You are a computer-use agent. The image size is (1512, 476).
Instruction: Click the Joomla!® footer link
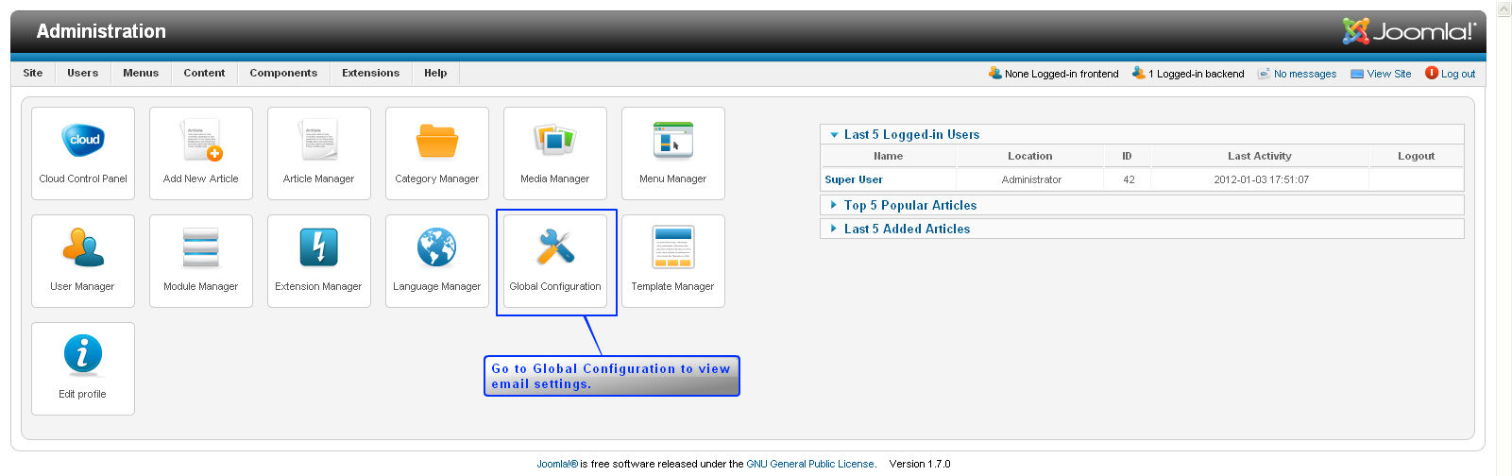[x=557, y=464]
